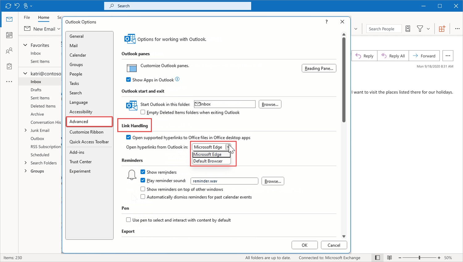463x262 pixels.
Task: Open the Calendar view in the sidebar
Action: (x=9, y=35)
